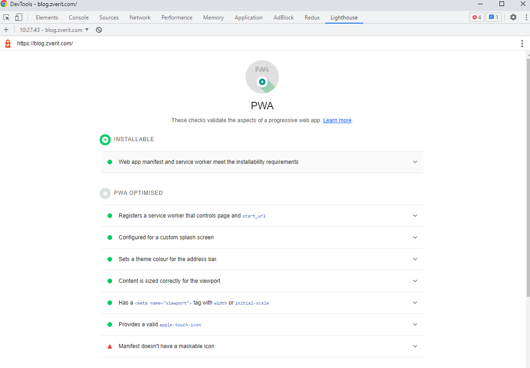Open the AdBlock tab
This screenshot has width=530, height=368.
(284, 18)
